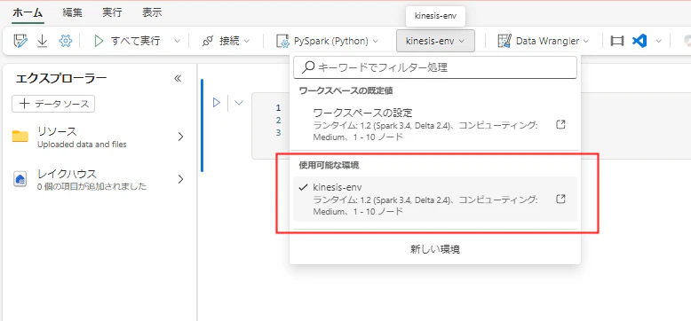Viewport: 691px width, 321px height.
Task: Select the checked kinesis-env environment
Action: point(435,199)
